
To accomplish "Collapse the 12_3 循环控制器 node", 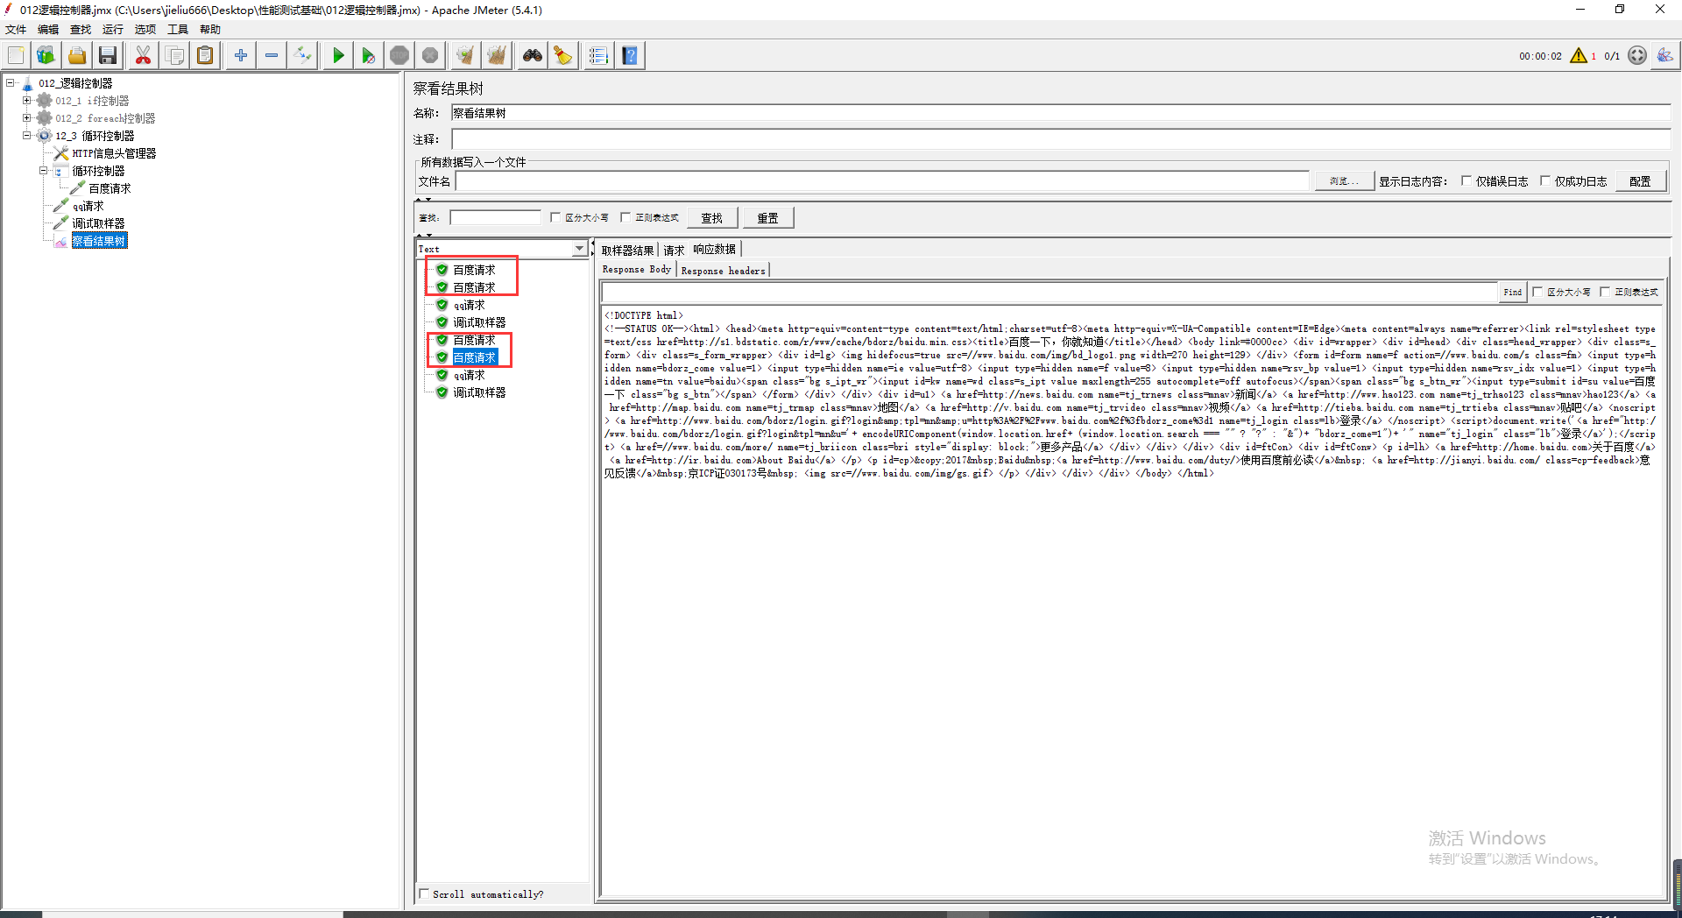I will point(26,136).
